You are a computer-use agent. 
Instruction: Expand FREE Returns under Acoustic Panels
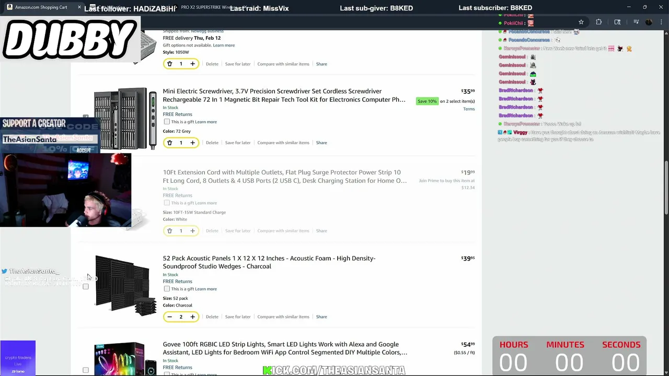177,281
